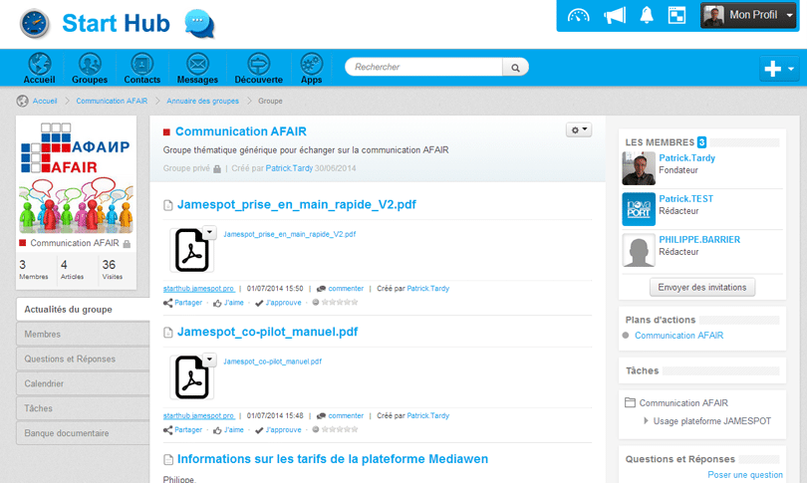The height and width of the screenshot is (483, 807).
Task: Open Groupes in the navigation bar
Action: point(90,69)
